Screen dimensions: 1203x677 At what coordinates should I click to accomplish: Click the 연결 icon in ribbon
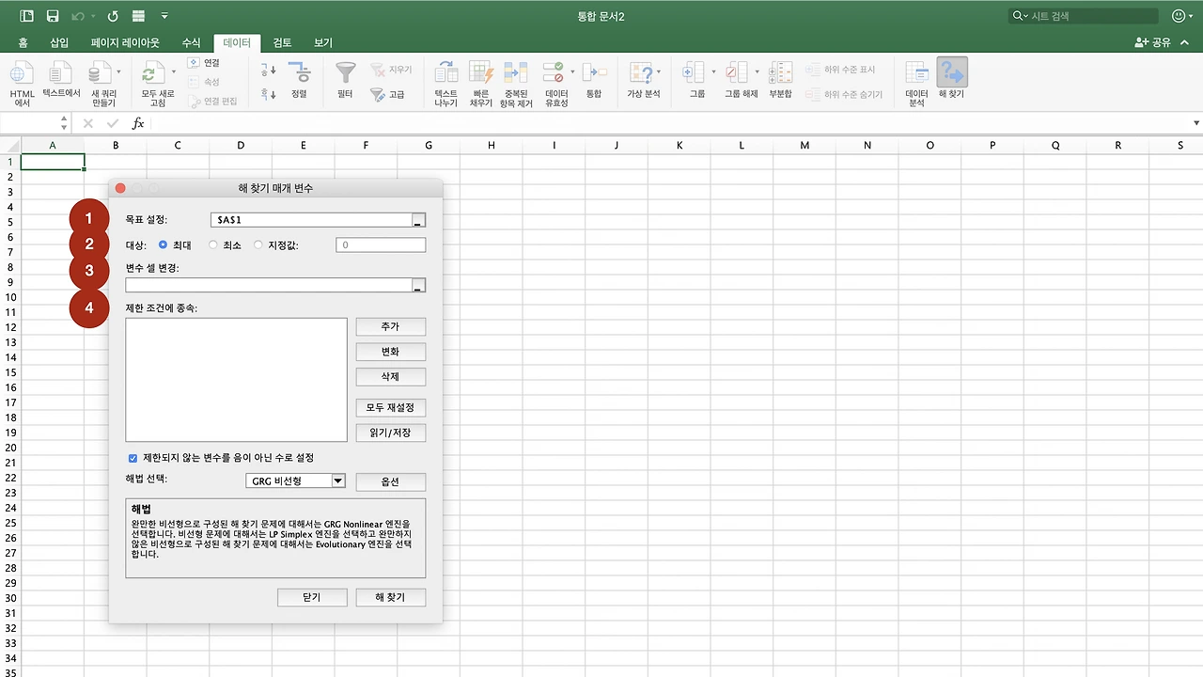pyautogui.click(x=194, y=63)
